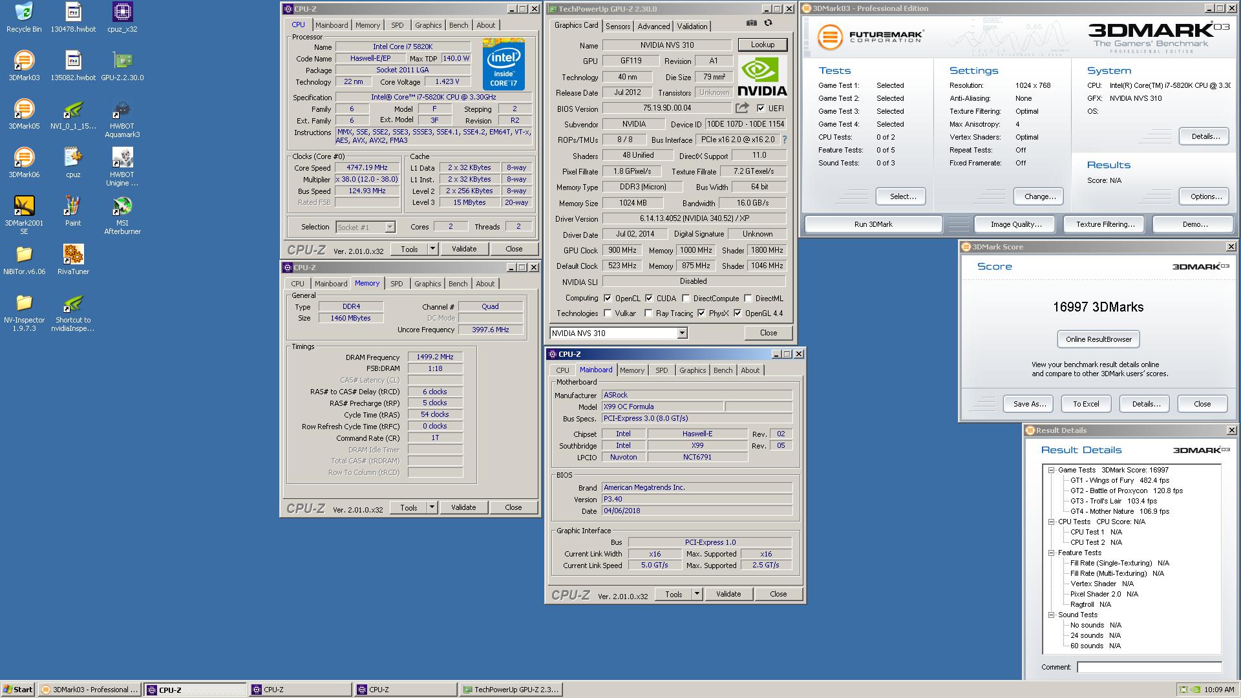Click NVIDIA logo in GPU-Z
The image size is (1241, 698).
(763, 76)
